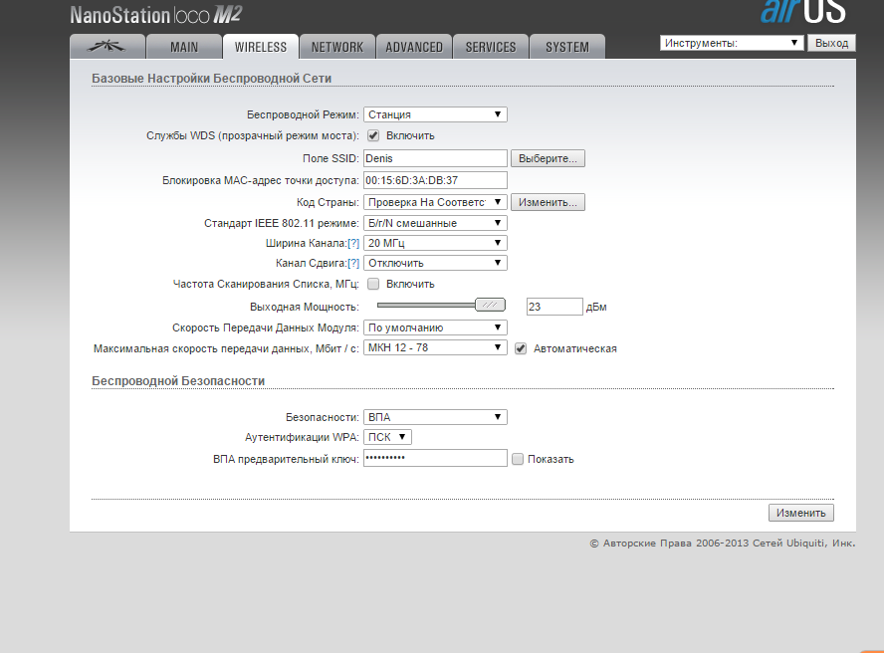Expand the Аутентификации WPA ПСК dropdown
Screen dimensions: 884x653
[x=387, y=437]
